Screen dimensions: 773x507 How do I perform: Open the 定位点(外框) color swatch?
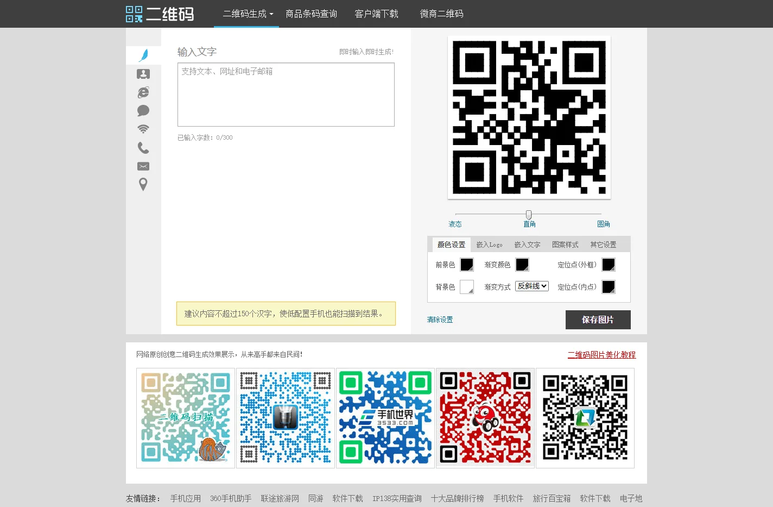pyautogui.click(x=609, y=265)
